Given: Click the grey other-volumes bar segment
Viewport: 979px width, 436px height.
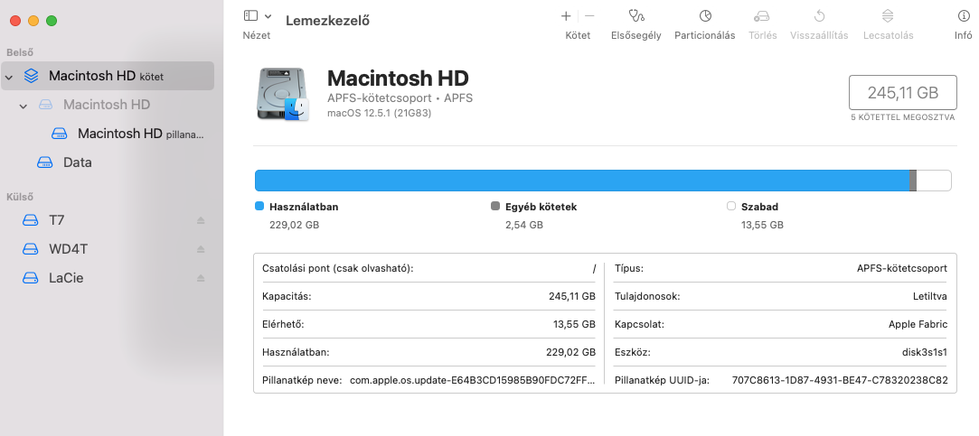Looking at the screenshot, I should [913, 181].
